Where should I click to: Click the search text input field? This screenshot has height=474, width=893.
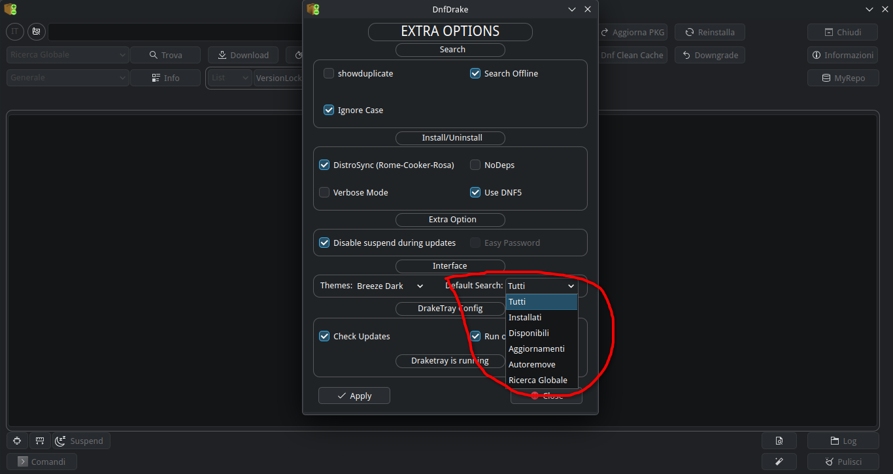click(177, 32)
